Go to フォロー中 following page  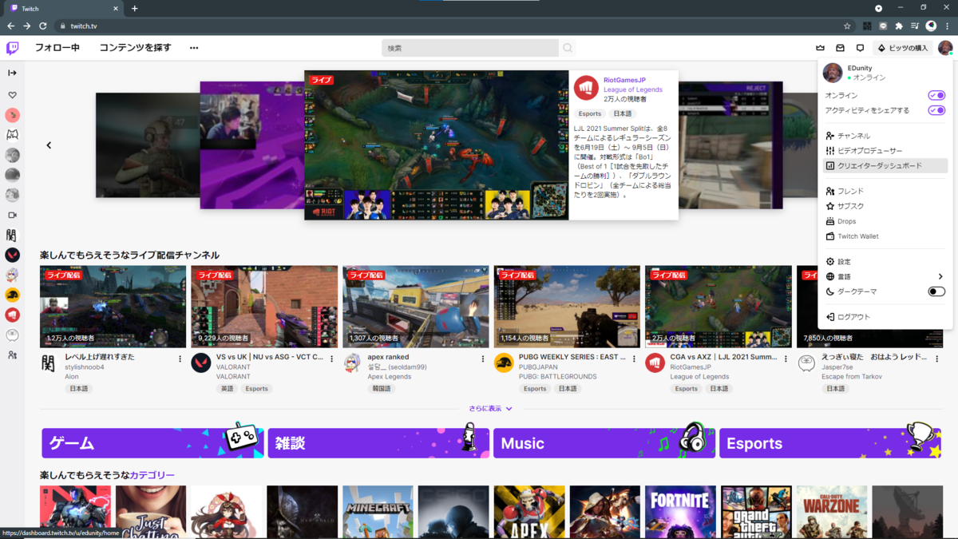coord(57,48)
